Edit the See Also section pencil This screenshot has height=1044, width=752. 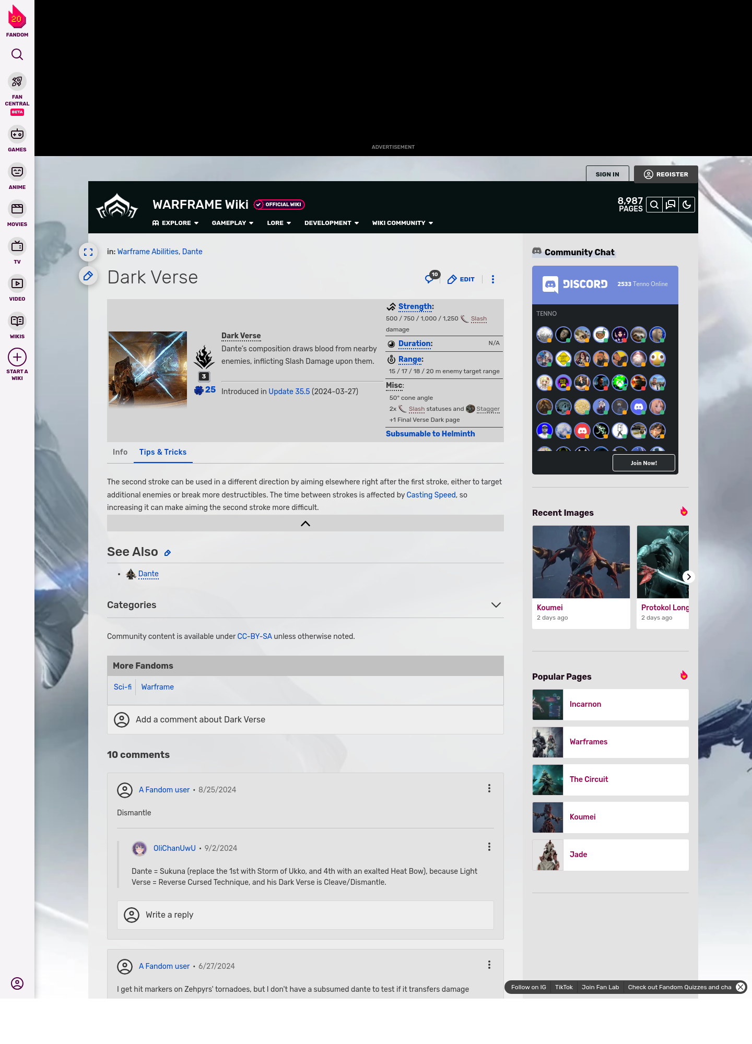(x=168, y=553)
